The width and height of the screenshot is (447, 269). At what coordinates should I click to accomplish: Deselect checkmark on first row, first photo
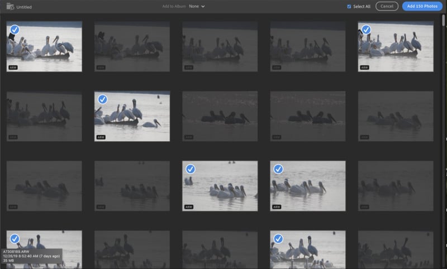[15, 30]
